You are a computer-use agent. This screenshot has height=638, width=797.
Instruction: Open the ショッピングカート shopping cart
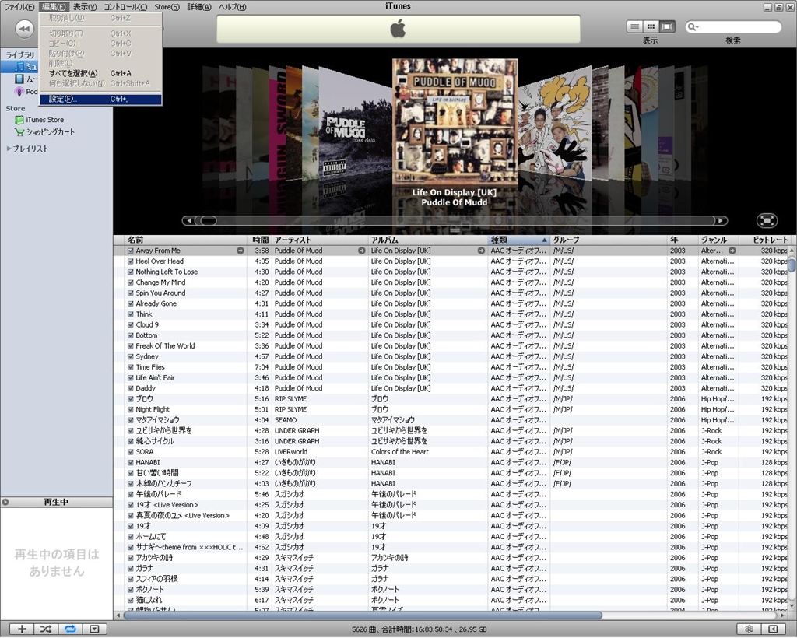click(x=44, y=132)
